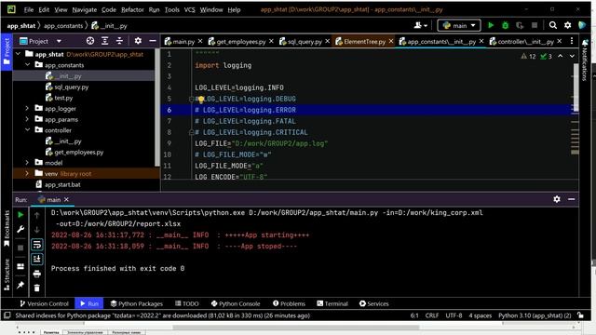Select app_start.bat in project tree
This screenshot has width=596, height=335.
[62, 184]
